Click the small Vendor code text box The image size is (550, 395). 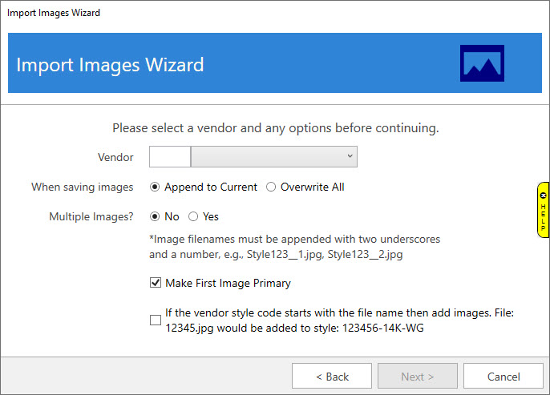170,157
